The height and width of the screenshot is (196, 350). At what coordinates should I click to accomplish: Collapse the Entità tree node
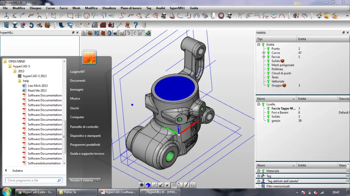[259, 45]
